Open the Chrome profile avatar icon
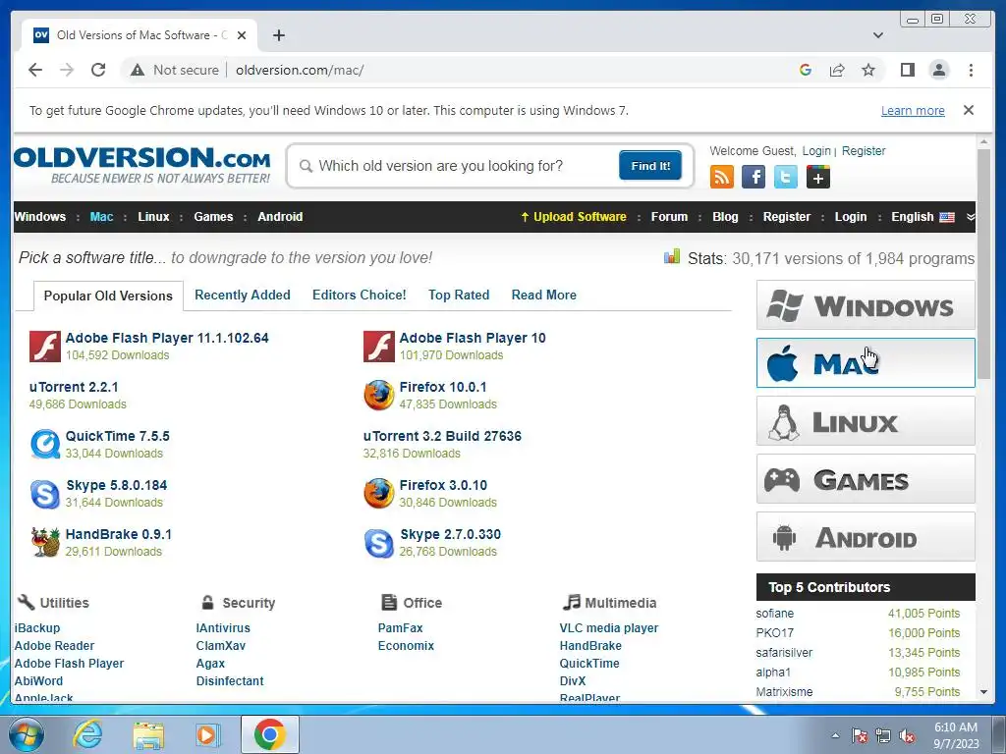The height and width of the screenshot is (754, 1006). pyautogui.click(x=939, y=70)
